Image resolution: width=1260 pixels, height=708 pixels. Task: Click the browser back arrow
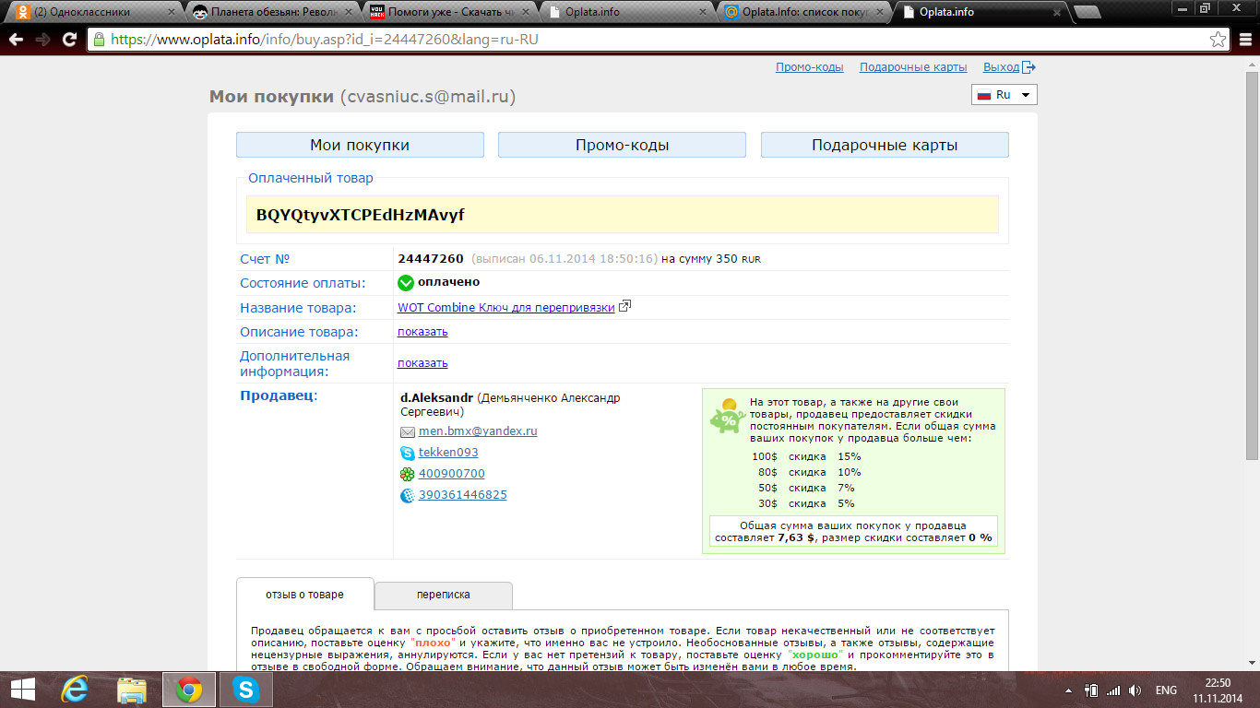click(16, 40)
